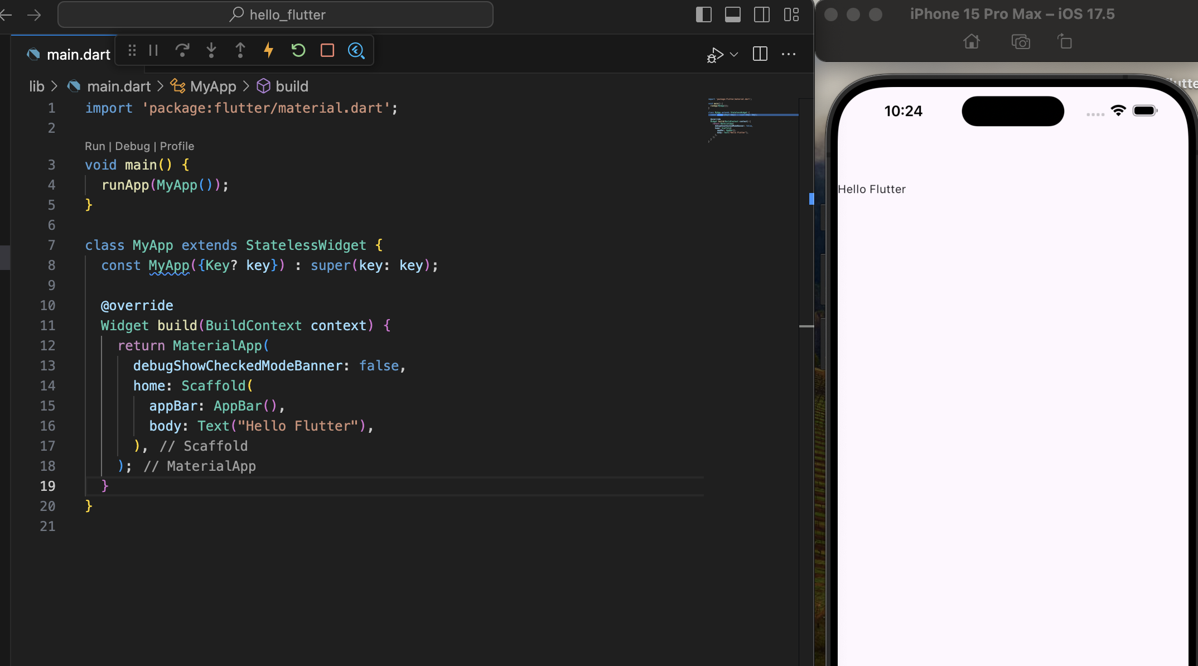Viewport: 1198px width, 666px height.
Task: Click the runApp function call
Action: 125,185
